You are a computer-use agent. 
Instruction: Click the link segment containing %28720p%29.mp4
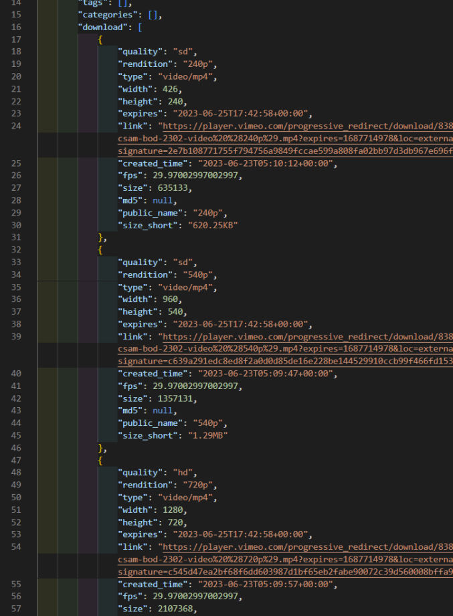point(285,560)
